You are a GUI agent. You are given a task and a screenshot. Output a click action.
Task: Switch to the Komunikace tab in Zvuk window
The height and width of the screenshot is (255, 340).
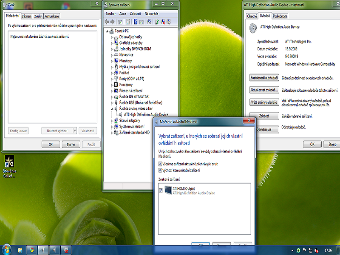point(51,16)
